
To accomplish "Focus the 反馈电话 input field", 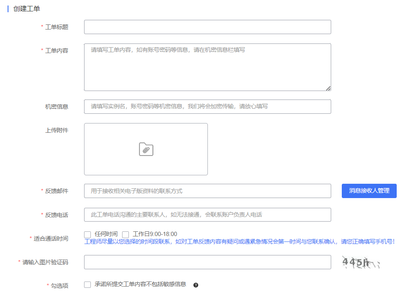I will tap(207, 215).
